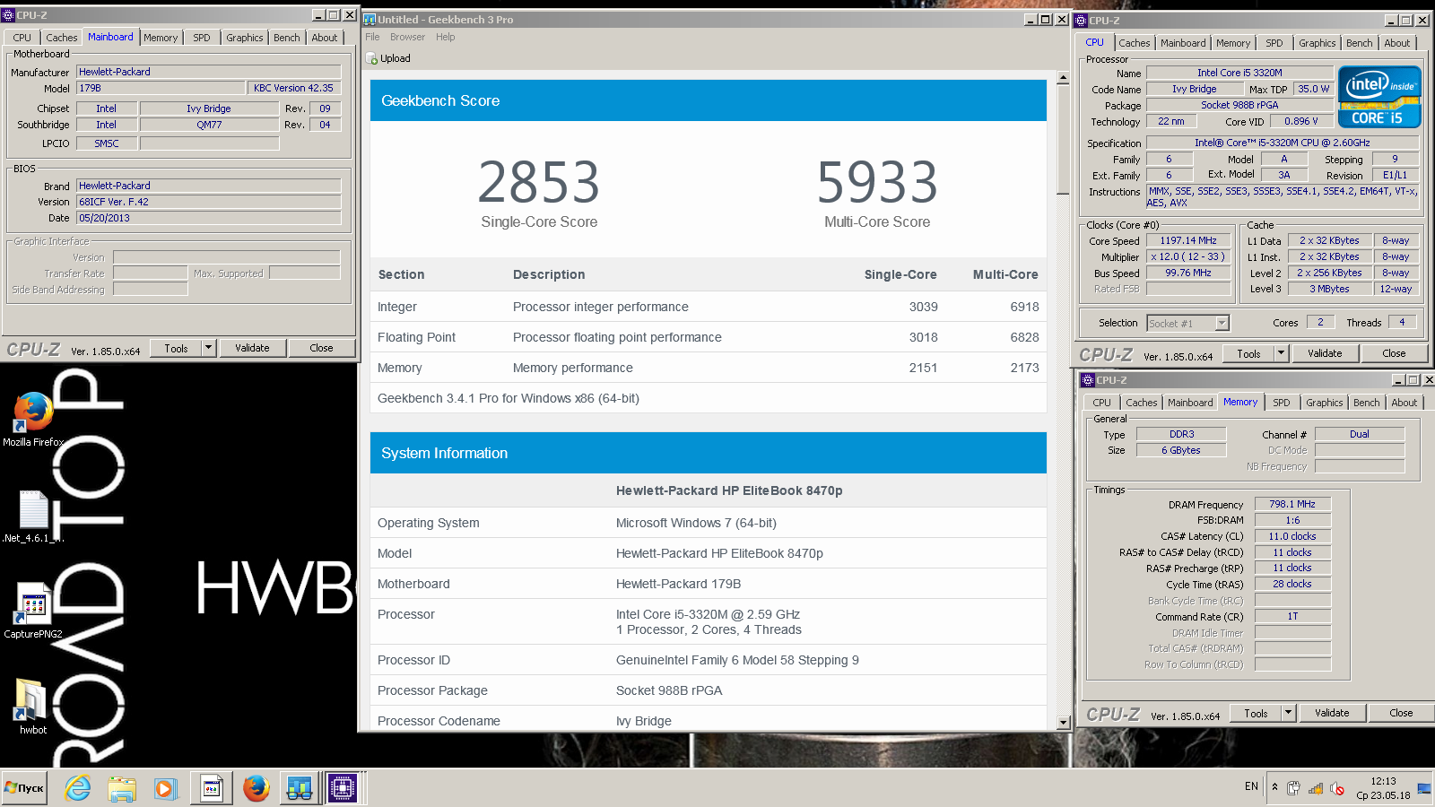Select the BIOS Version field 68ICF Ver. F.42
The width and height of the screenshot is (1435, 807).
pos(208,202)
